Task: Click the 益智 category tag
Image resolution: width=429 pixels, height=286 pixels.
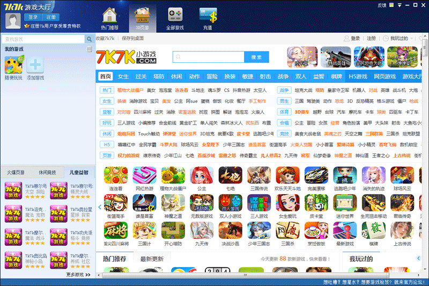Action: click(107, 112)
